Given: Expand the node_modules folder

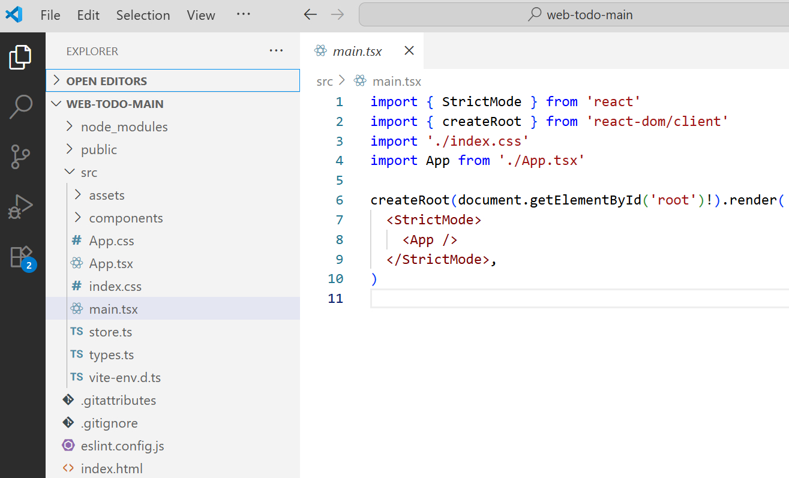Looking at the screenshot, I should (124, 127).
